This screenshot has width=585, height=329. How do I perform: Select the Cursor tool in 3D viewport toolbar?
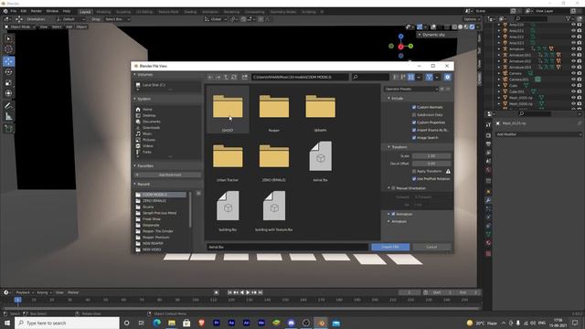click(8, 49)
